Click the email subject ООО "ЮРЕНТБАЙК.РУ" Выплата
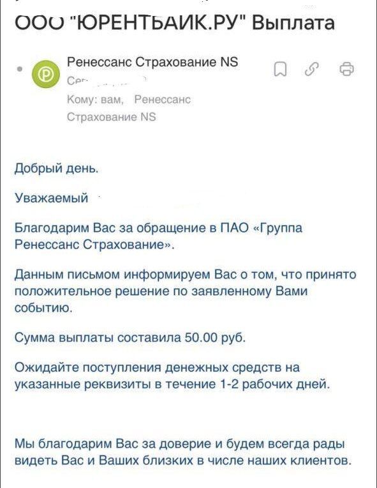The image size is (377, 488). point(175,23)
